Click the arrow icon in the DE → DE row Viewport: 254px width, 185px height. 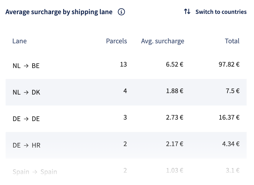26,119
